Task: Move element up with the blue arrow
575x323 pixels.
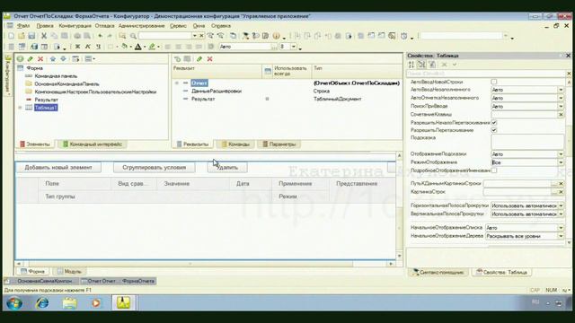Action: tap(53, 59)
